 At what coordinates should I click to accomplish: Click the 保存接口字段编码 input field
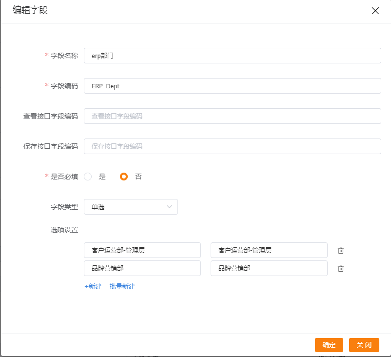(233, 146)
